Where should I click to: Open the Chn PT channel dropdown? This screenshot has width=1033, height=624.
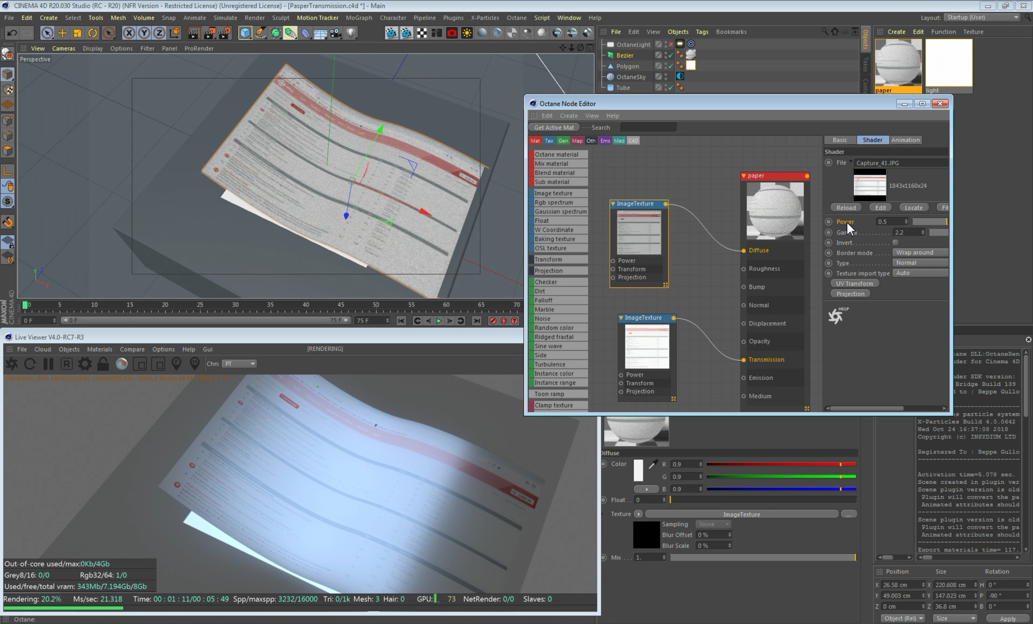(239, 363)
